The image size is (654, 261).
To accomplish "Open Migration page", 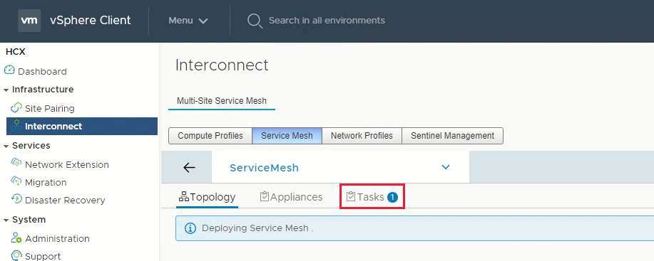I will (46, 183).
